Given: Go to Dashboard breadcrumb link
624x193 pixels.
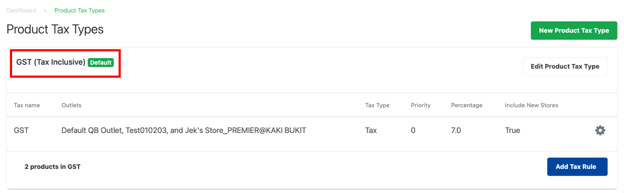Looking at the screenshot, I should (x=21, y=10).
